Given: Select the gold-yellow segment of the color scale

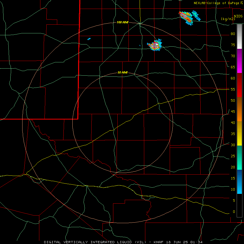Looking at the screenshot, I should pyautogui.click(x=239, y=133).
